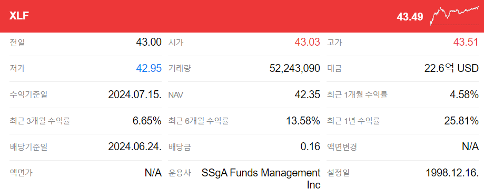The width and height of the screenshot is (484, 189).
Task: Click the open price 43.03
Action: pos(308,42)
